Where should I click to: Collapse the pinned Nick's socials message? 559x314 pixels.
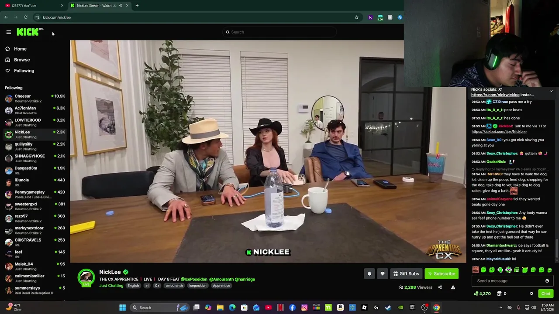pos(551,91)
